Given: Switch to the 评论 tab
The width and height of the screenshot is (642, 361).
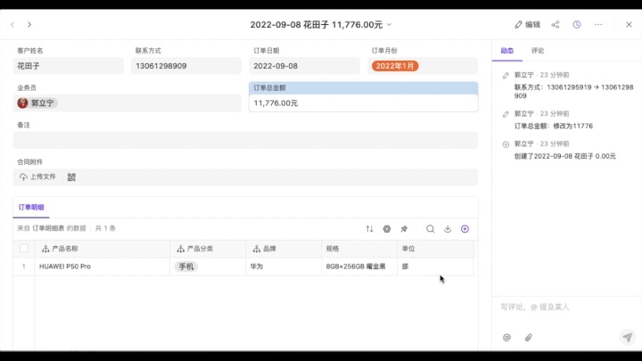Looking at the screenshot, I should tap(538, 51).
